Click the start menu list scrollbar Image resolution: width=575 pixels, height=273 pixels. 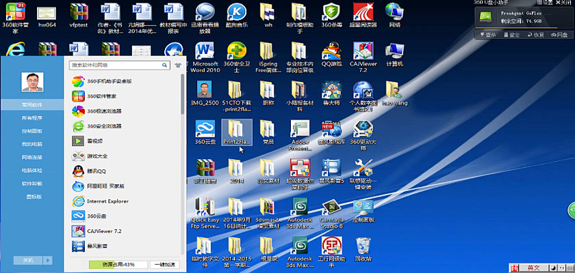click(182, 94)
